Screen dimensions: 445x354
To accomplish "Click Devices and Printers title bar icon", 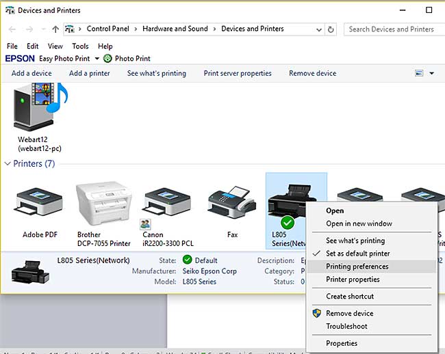I will [x=10, y=10].
